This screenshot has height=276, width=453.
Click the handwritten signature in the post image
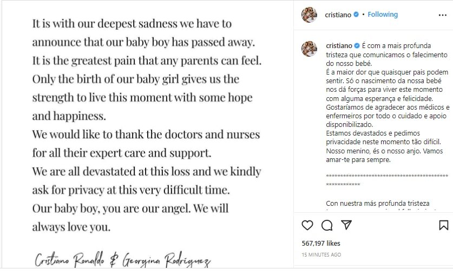(x=122, y=260)
